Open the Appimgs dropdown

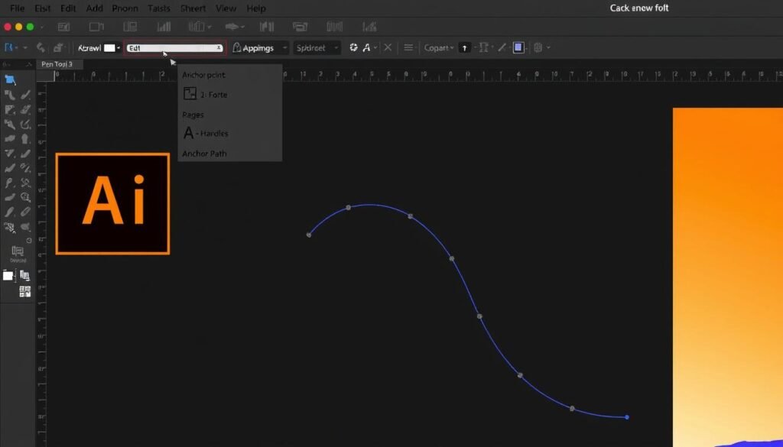coord(260,48)
